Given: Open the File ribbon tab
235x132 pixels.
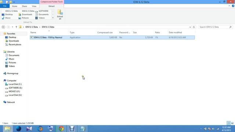Looking at the screenshot, I should [5, 6].
